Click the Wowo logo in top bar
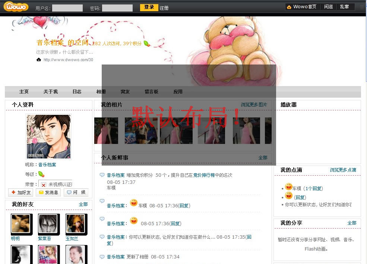The width and height of the screenshot is (367, 264). 16,7
